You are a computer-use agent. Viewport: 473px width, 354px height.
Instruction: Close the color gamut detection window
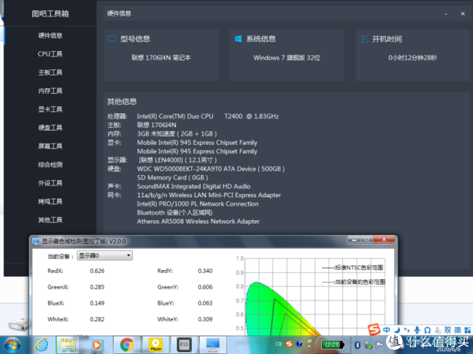[384, 239]
